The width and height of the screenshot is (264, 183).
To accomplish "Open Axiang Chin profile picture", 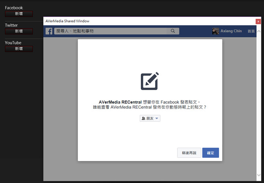I will pos(216,31).
